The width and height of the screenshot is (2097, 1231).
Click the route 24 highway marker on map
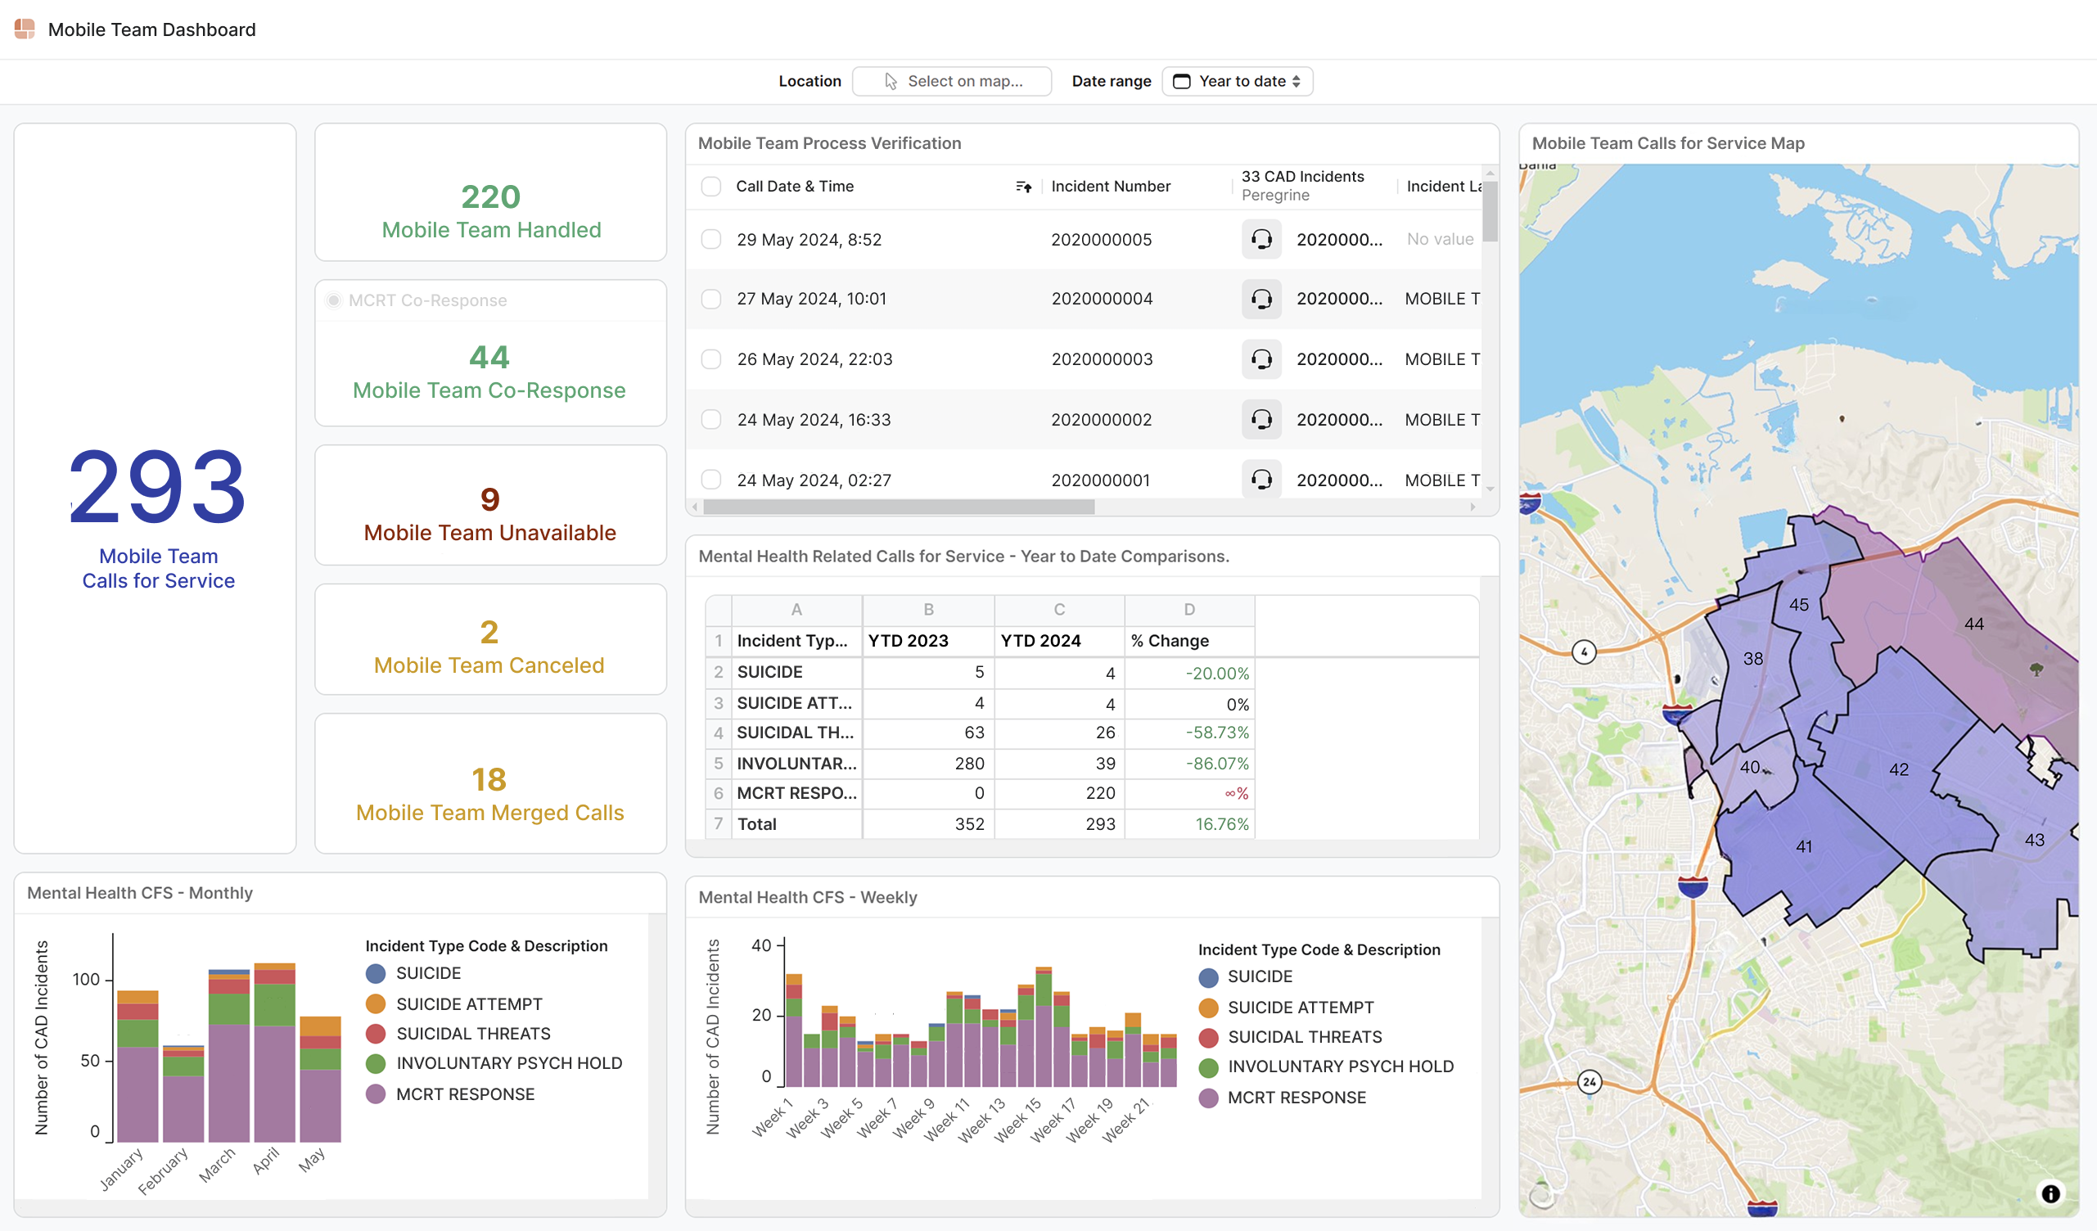(x=1590, y=1082)
